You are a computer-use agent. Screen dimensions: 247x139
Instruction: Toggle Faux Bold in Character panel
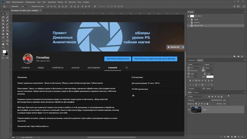pyautogui.click(x=190, y=81)
